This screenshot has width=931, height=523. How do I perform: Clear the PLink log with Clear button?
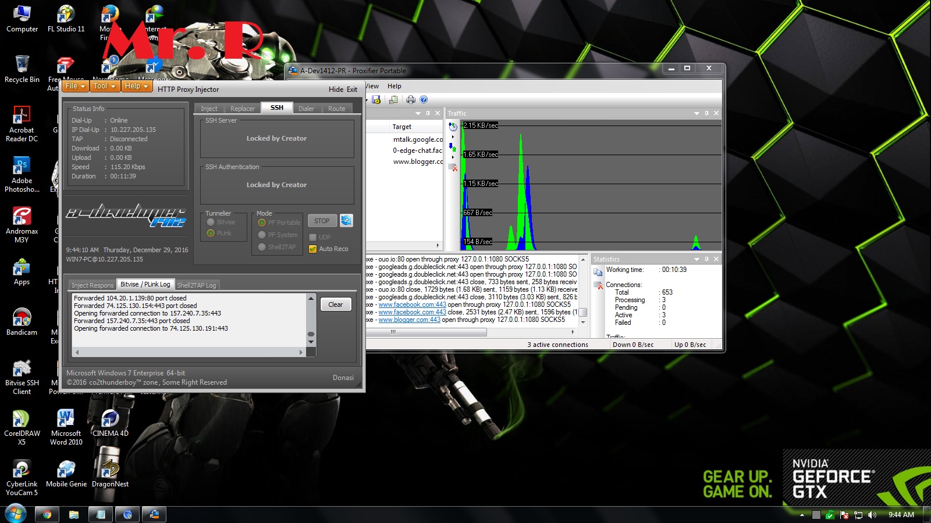coord(336,305)
